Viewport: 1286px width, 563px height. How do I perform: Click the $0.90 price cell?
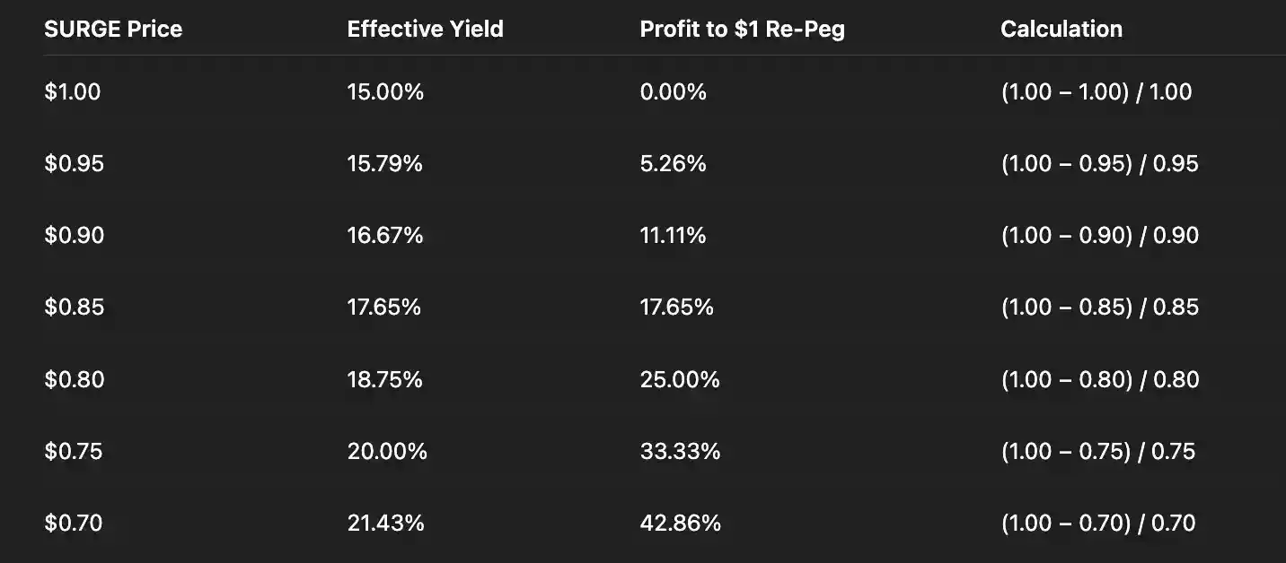coord(74,235)
